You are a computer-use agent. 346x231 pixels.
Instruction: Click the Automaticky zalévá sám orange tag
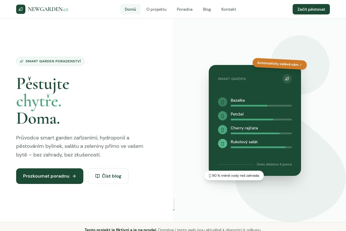(x=279, y=64)
